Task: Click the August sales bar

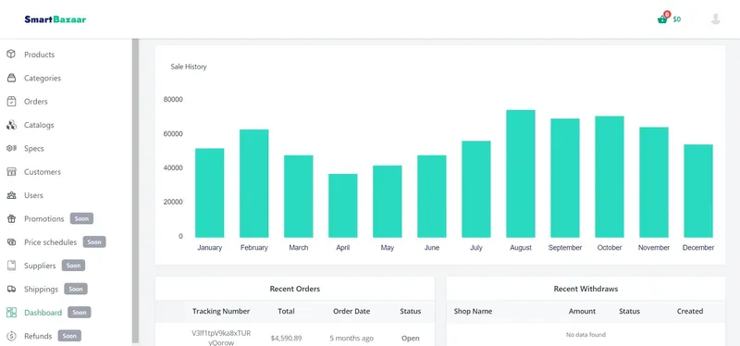Action: [521, 174]
